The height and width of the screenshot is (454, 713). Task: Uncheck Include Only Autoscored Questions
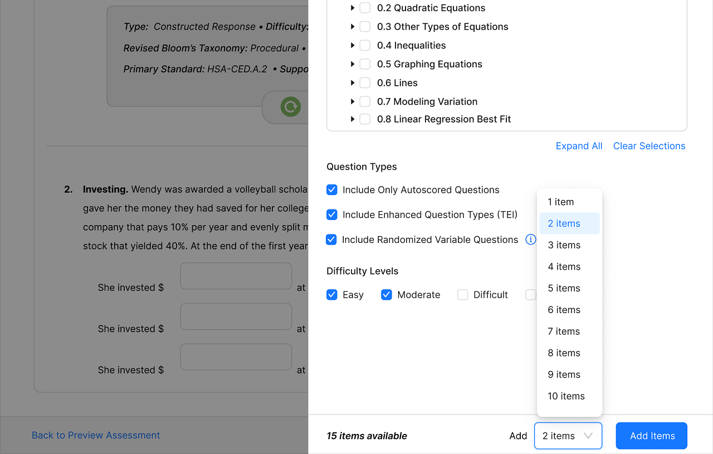(x=331, y=189)
